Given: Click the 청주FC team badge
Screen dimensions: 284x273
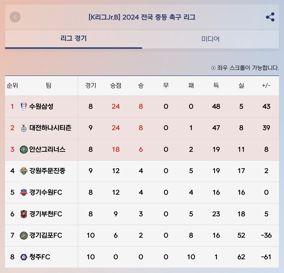Looking at the screenshot, I should [x=24, y=257].
